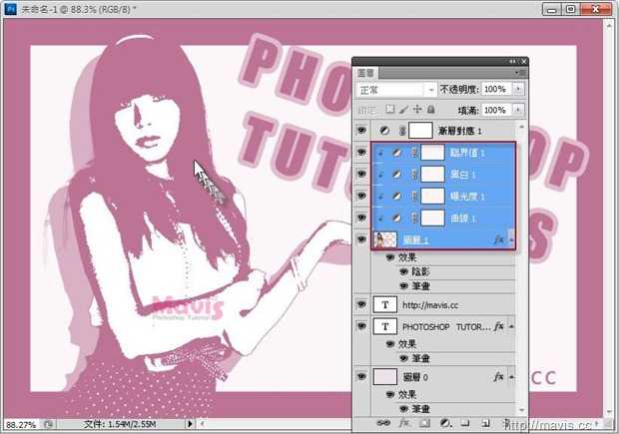Select the 漸層對應 1 layer name
This screenshot has height=434, width=619.
click(x=460, y=131)
